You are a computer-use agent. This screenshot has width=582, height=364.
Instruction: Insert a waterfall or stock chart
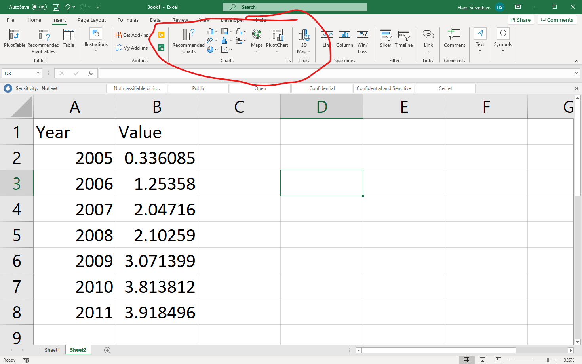coord(241,31)
